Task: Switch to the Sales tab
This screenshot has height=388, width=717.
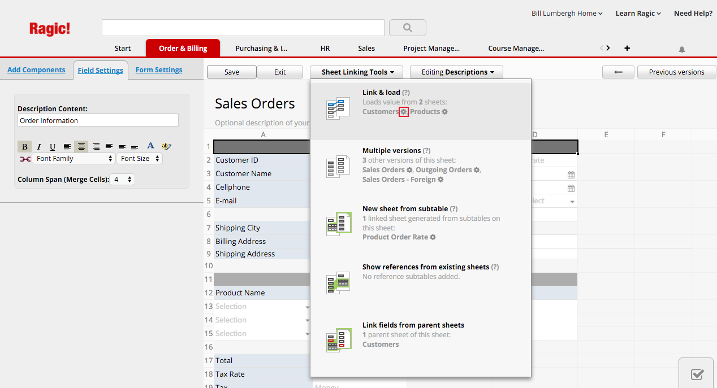Action: [x=366, y=48]
